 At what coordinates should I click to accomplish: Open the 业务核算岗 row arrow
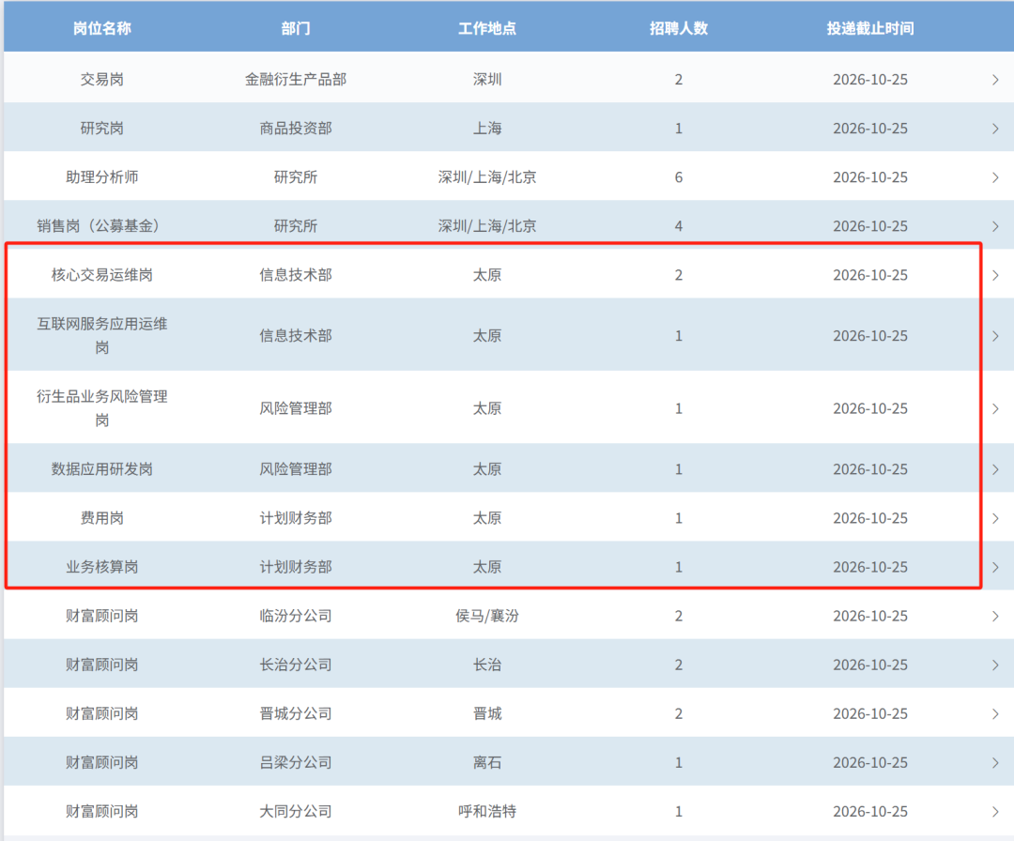995,567
